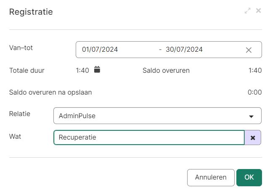This screenshot has height=193, width=270.
Task: Click the end date 30/07/2024
Action: point(184,50)
